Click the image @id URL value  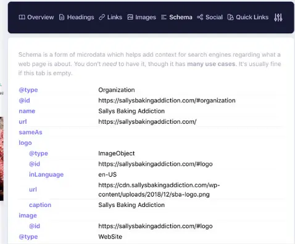pos(156,226)
